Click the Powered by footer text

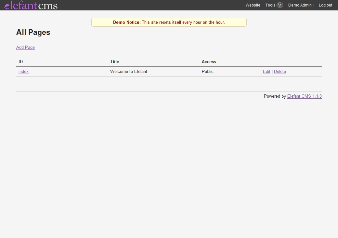pos(275,96)
